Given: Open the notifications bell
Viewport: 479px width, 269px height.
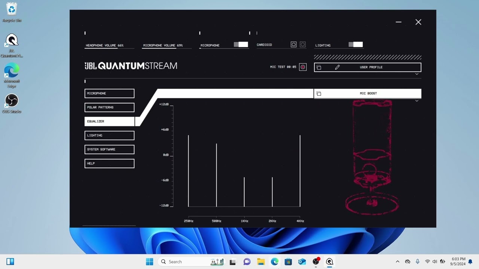Looking at the screenshot, I should [470, 262].
